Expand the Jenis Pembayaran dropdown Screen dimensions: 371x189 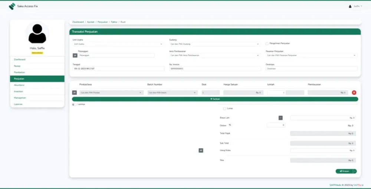click(214, 55)
